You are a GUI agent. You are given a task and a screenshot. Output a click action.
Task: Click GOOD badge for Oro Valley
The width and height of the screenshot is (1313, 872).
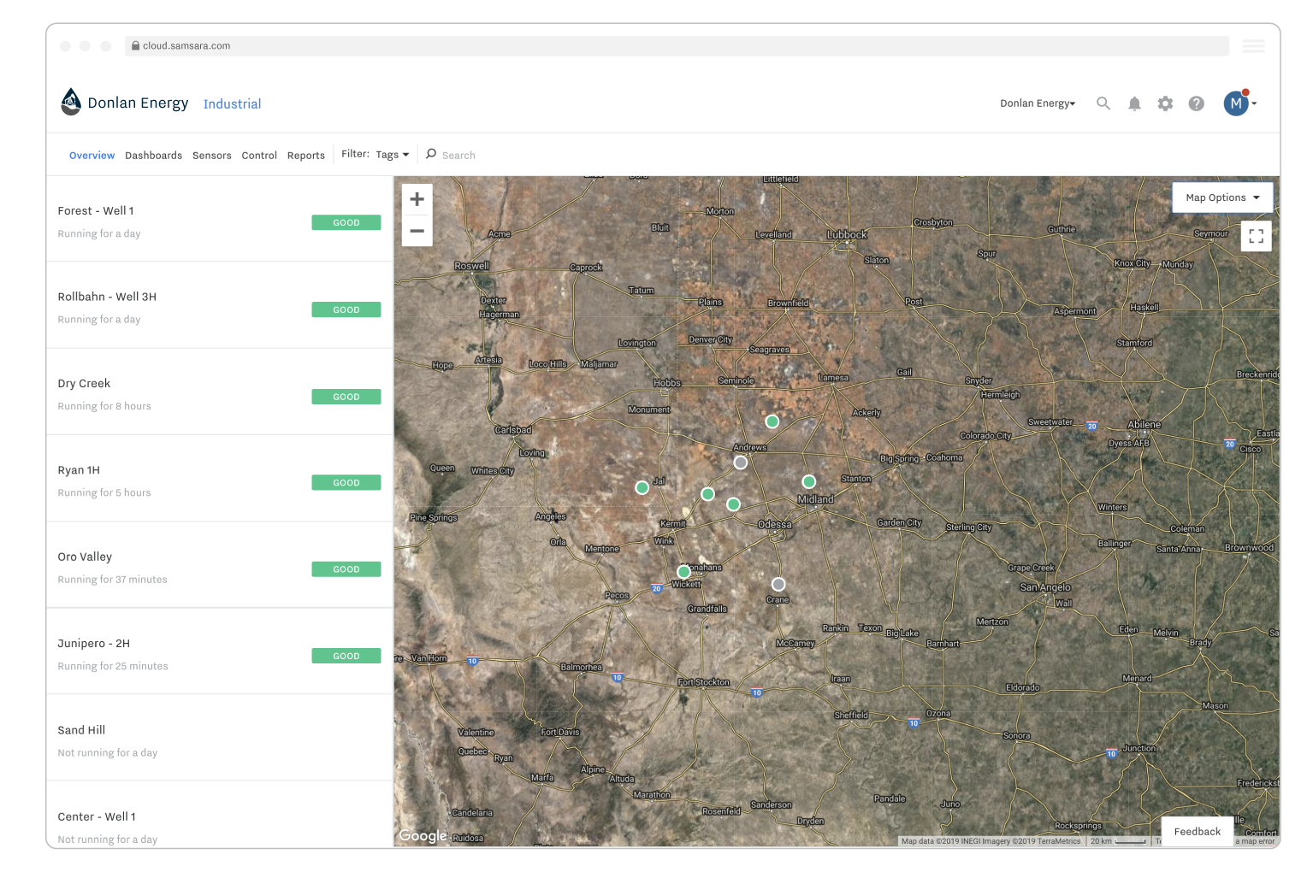point(346,569)
